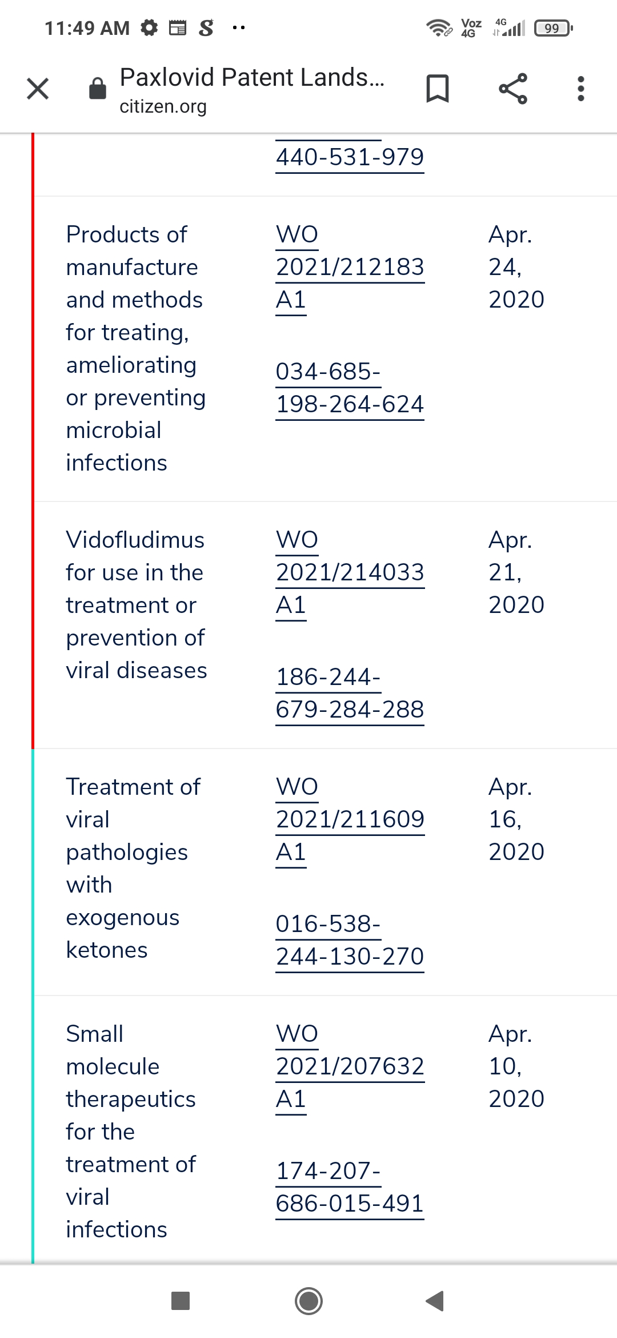Open patent link WO 2021/214033 A1
This screenshot has width=617, height=1338.
coord(350,572)
